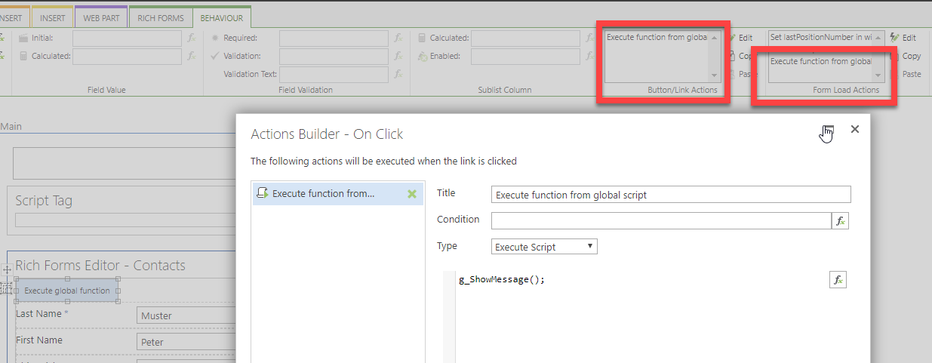Close the Actions Builder dialog

pyautogui.click(x=855, y=129)
